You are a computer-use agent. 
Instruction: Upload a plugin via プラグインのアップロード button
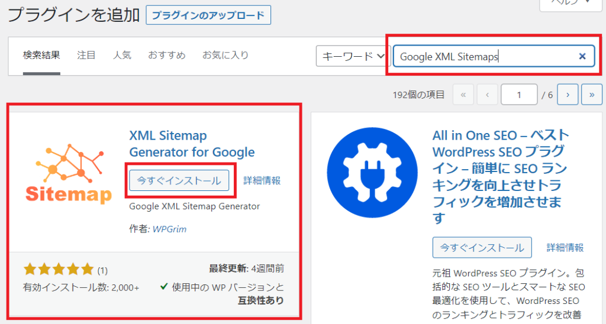coord(208,15)
